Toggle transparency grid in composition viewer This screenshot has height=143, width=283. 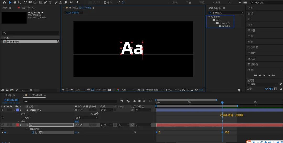(x=142, y=90)
